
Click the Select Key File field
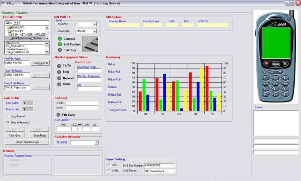(17, 63)
